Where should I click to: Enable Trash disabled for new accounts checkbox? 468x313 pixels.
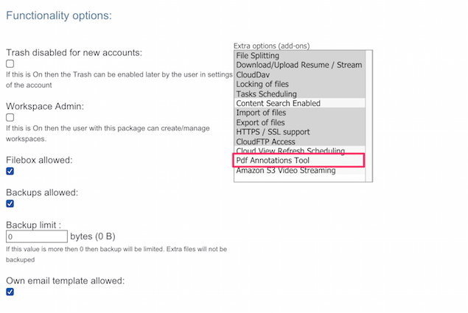click(x=10, y=64)
